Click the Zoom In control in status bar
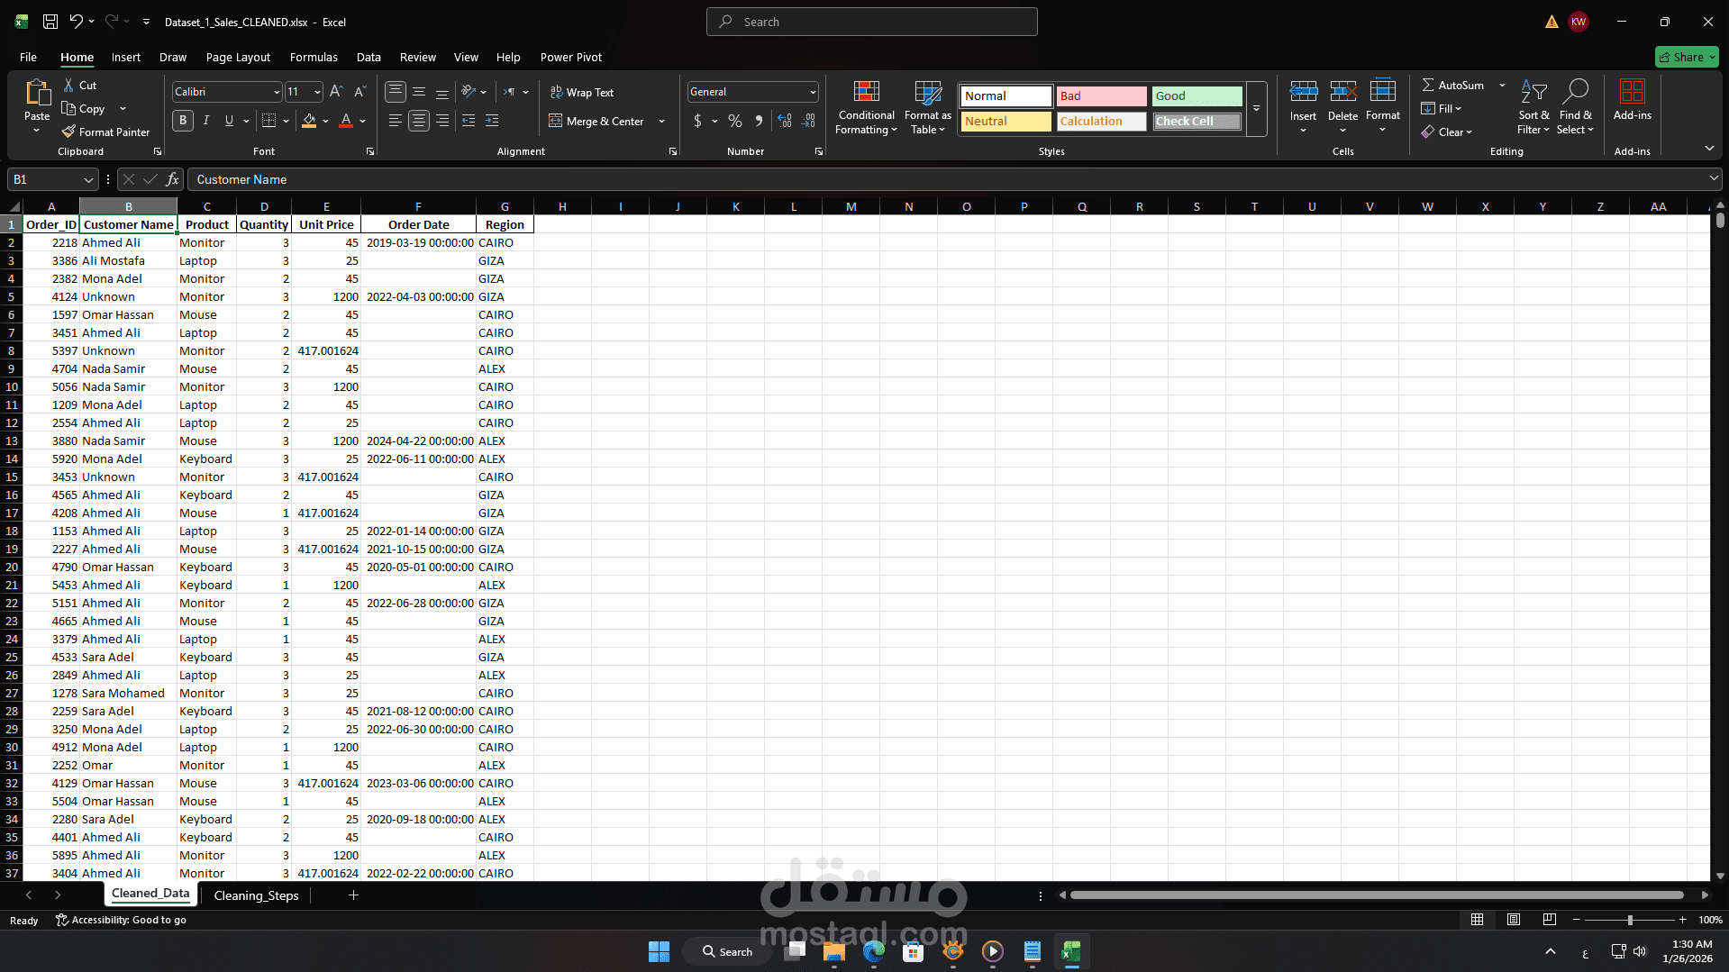The image size is (1729, 972). [1682, 920]
